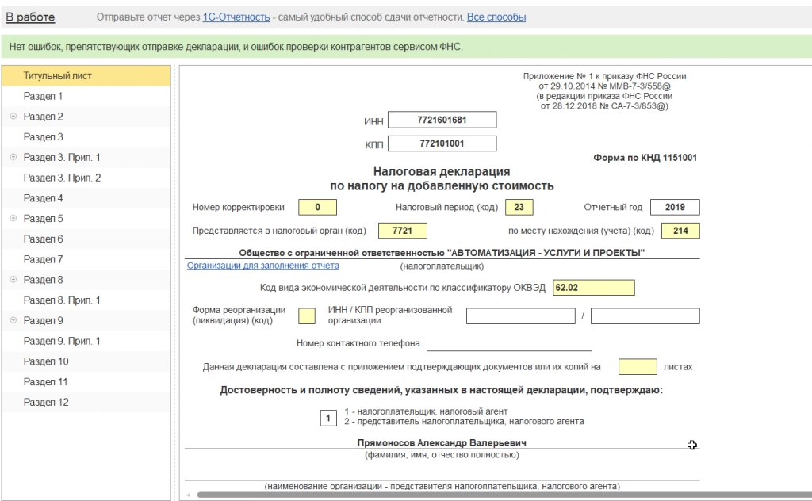Click the КПП field 772101001
This screenshot has height=501, width=812.
pyautogui.click(x=442, y=143)
